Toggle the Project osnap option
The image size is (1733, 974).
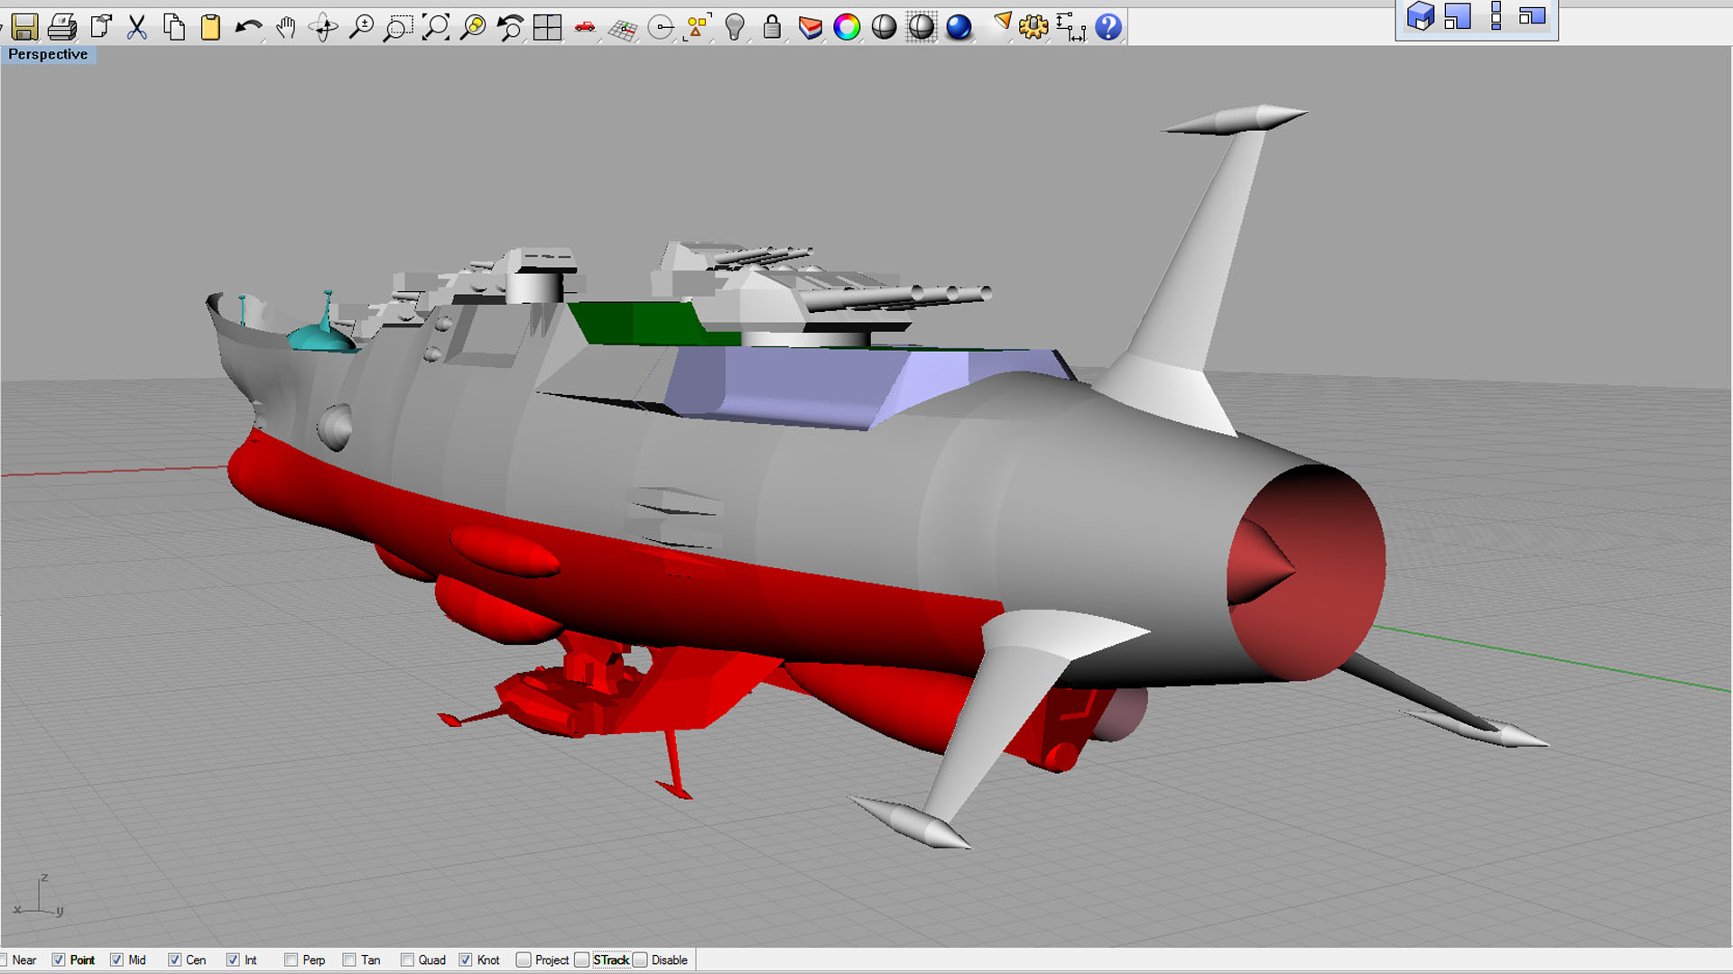point(524,960)
